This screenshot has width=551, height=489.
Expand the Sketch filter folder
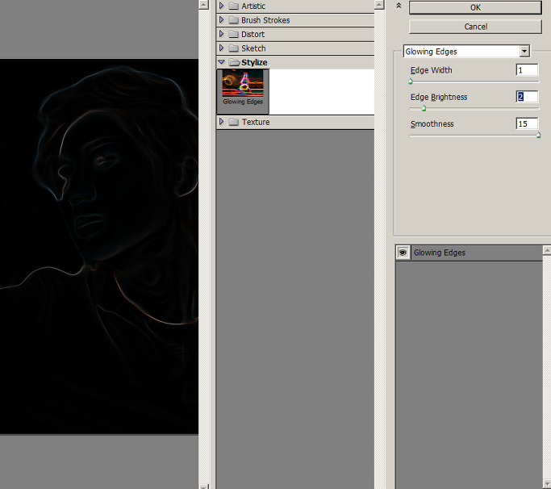221,48
